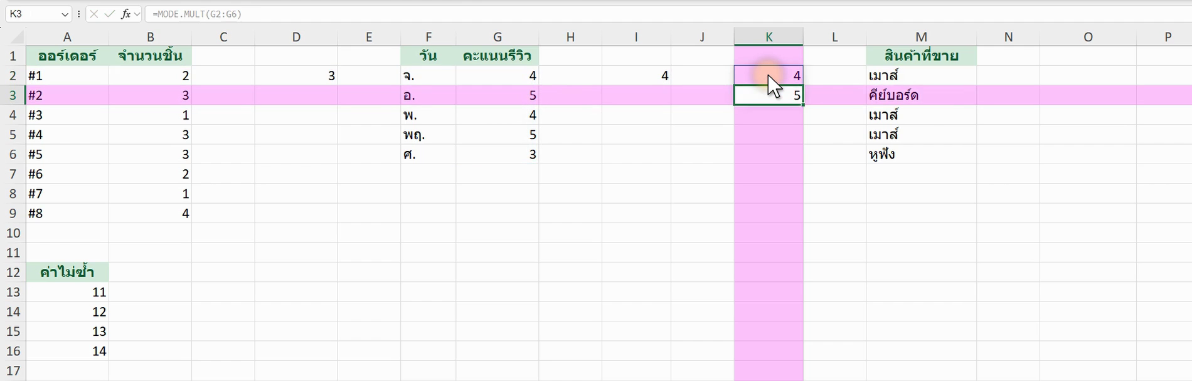Select column A header

67,37
